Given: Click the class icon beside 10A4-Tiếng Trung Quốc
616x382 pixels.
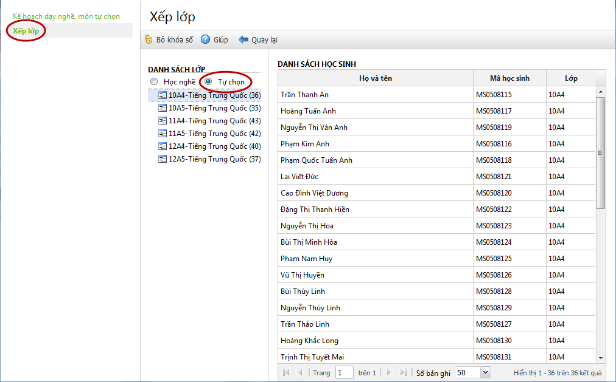Looking at the screenshot, I should point(163,95).
